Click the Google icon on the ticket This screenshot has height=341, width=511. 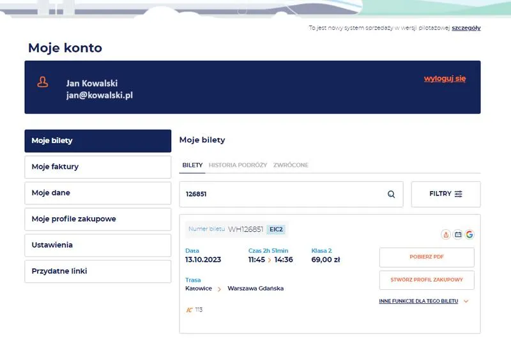[x=469, y=234]
